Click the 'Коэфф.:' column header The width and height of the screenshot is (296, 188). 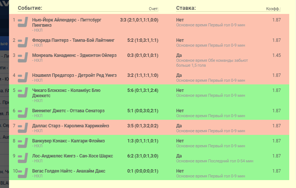coord(273,9)
